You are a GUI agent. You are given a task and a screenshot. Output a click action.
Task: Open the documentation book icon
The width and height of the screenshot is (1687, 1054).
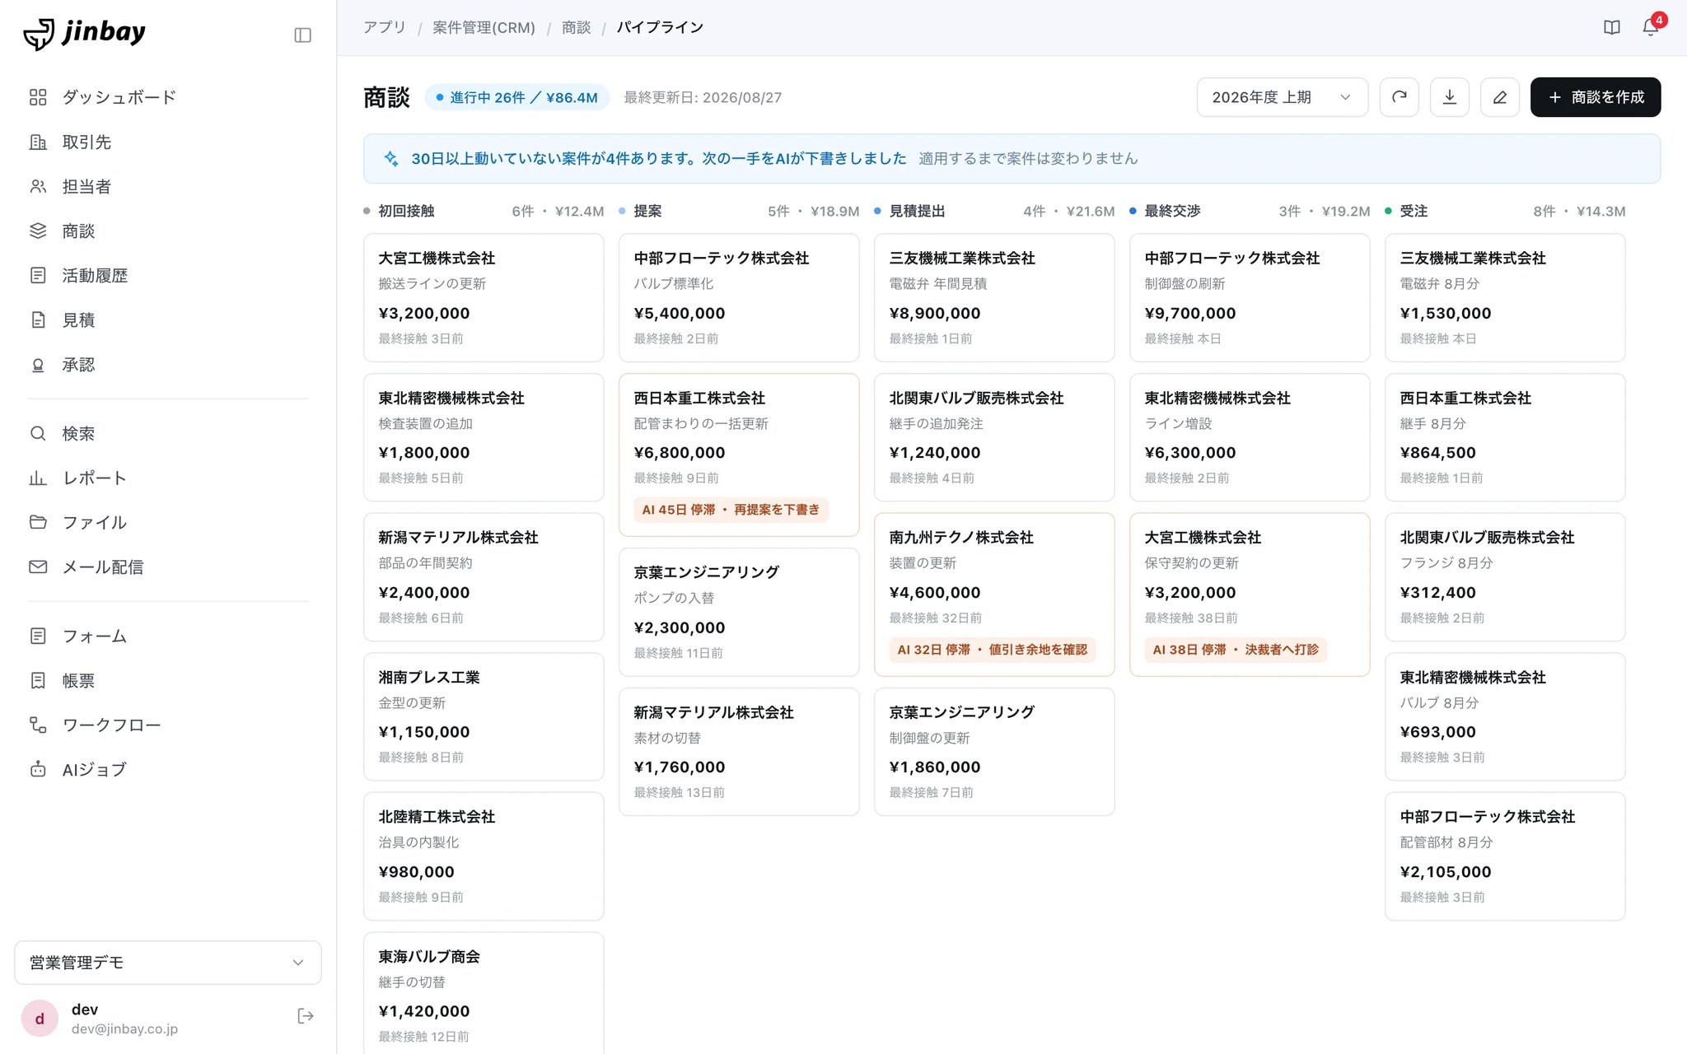click(x=1612, y=28)
